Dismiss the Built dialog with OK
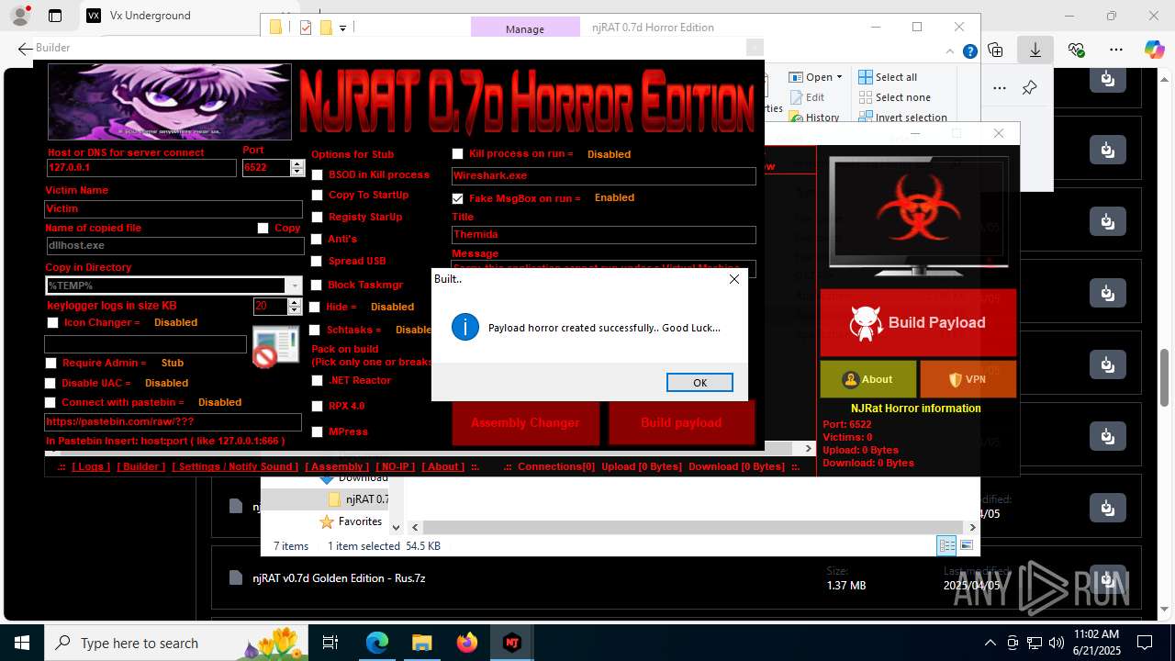 699,383
